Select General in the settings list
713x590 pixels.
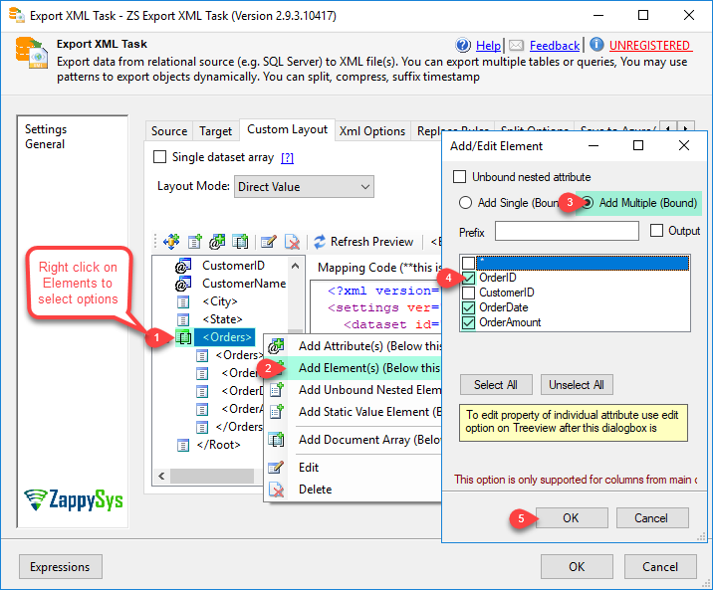[45, 144]
